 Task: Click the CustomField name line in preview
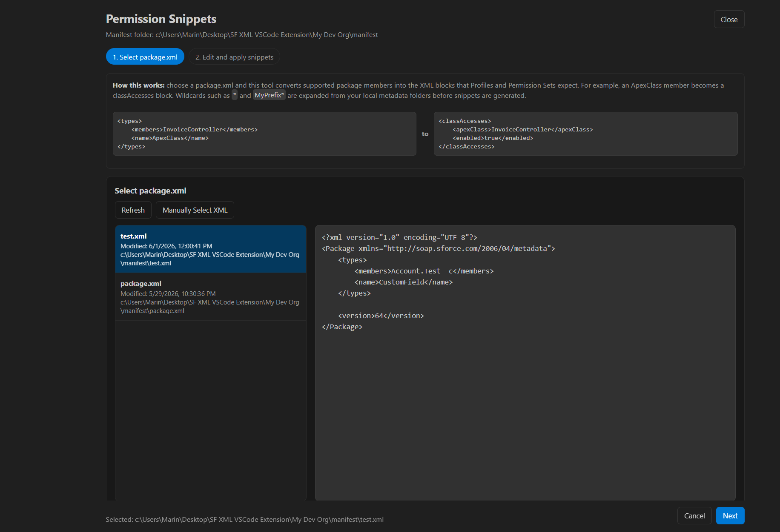(x=404, y=282)
